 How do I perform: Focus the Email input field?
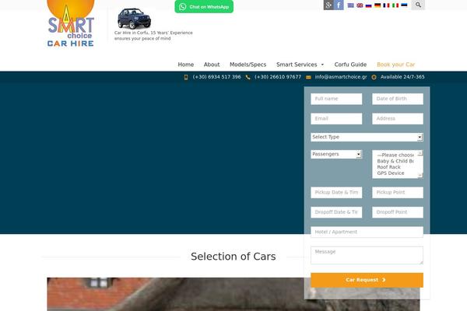point(336,119)
